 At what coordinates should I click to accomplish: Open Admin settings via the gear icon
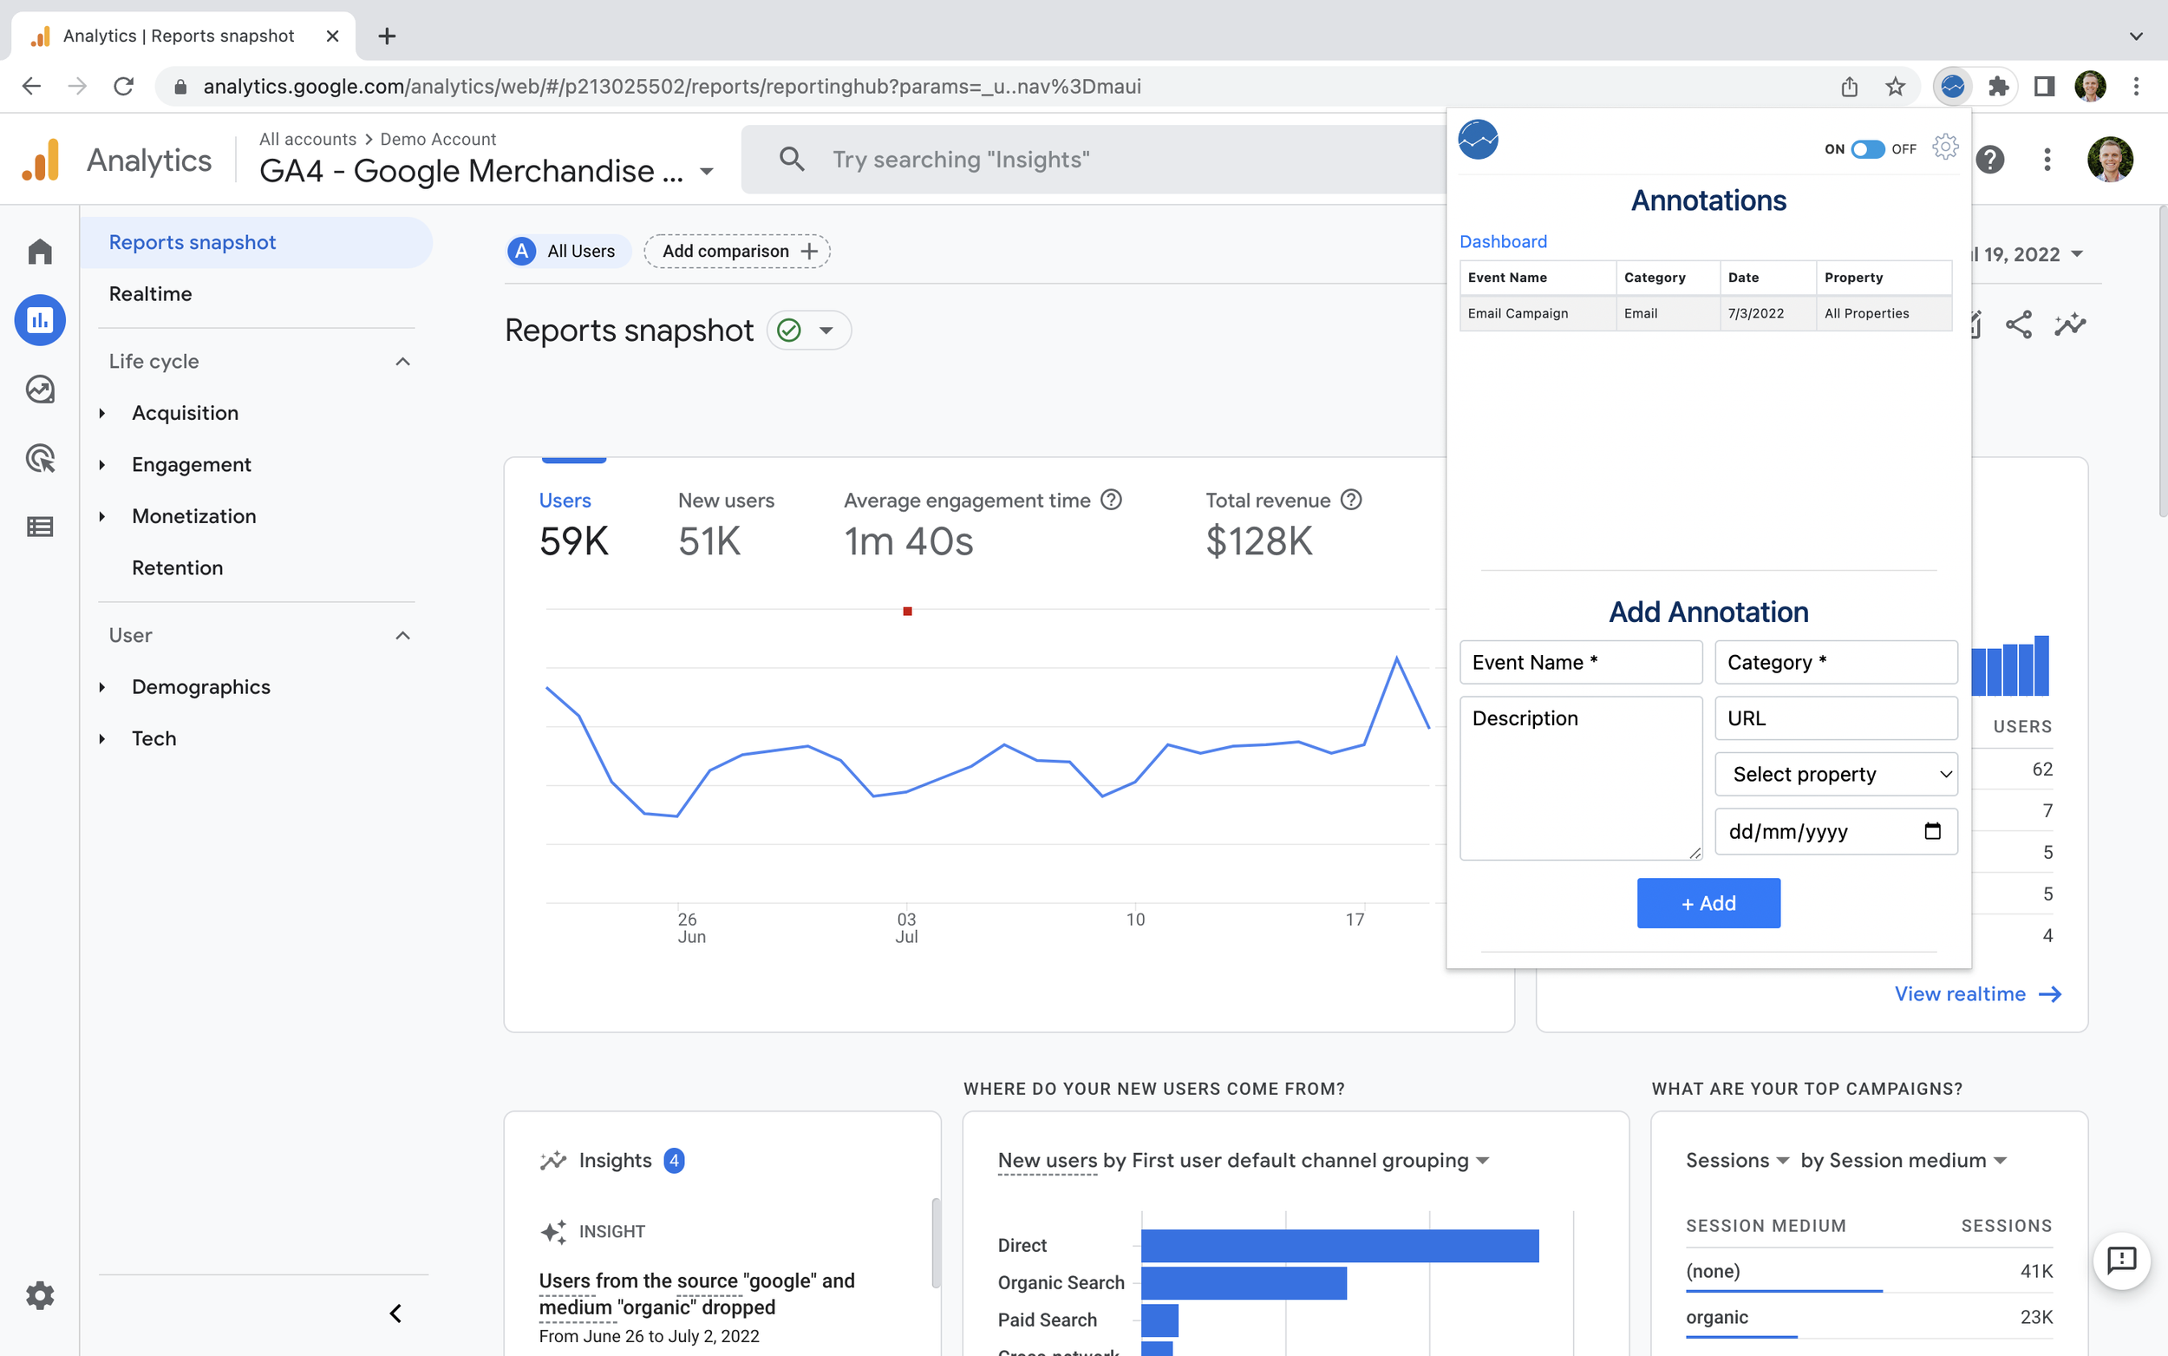point(39,1295)
